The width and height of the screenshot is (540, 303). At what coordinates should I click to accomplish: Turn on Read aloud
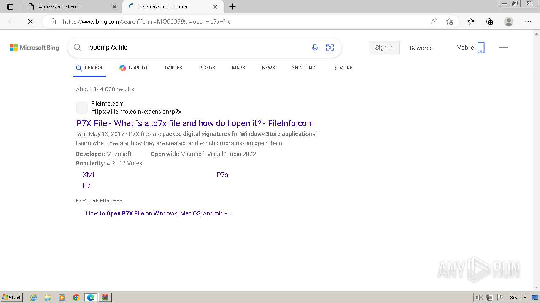click(434, 21)
